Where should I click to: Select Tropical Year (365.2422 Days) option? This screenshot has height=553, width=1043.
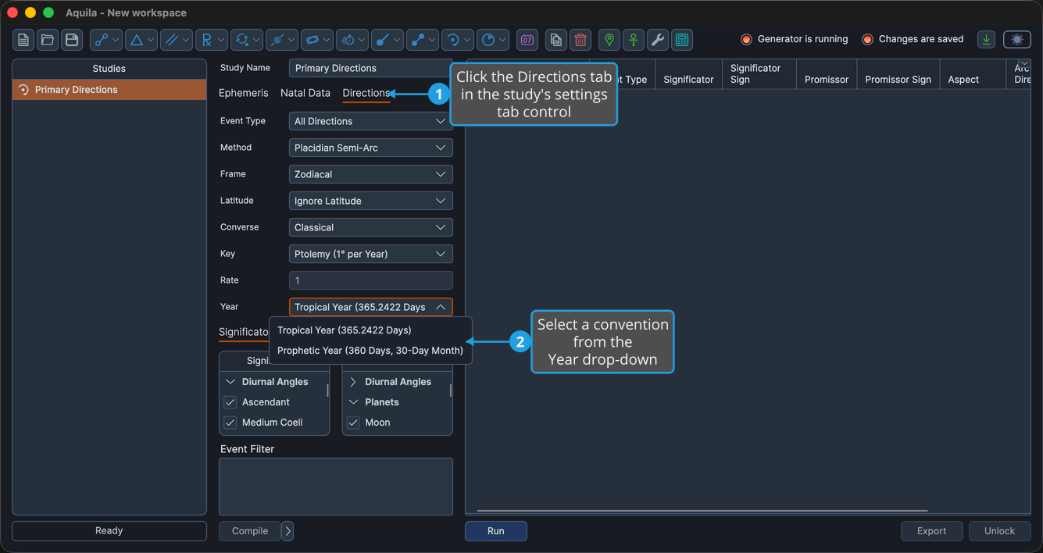(370, 330)
